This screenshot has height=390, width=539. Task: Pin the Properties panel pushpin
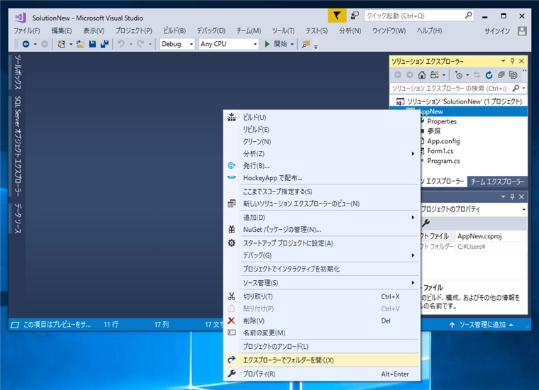(x=512, y=196)
